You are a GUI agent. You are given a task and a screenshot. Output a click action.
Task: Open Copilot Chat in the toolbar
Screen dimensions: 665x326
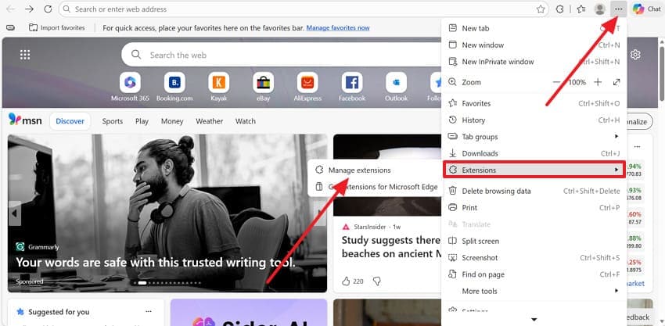[647, 9]
